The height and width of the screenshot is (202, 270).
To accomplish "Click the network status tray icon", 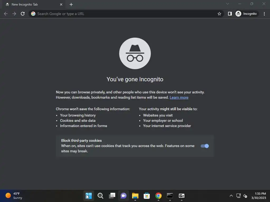I will point(238,196).
